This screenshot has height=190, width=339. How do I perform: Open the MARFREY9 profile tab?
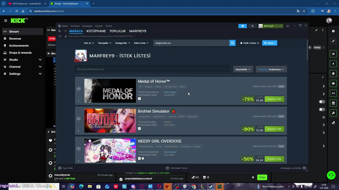pos(138,31)
